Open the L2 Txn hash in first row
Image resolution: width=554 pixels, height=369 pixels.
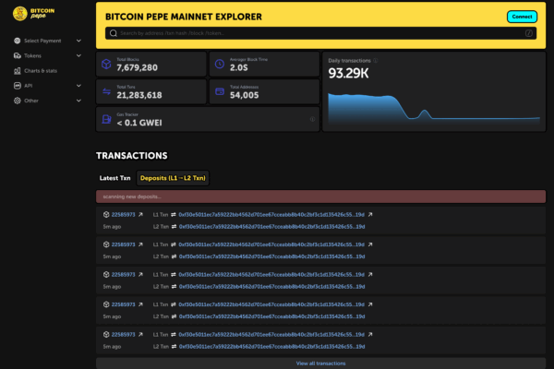point(271,227)
